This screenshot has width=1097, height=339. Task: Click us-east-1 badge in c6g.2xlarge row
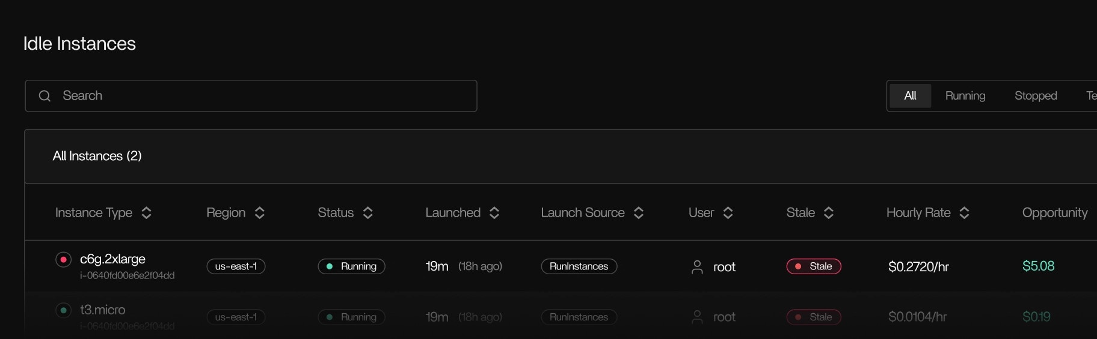236,266
